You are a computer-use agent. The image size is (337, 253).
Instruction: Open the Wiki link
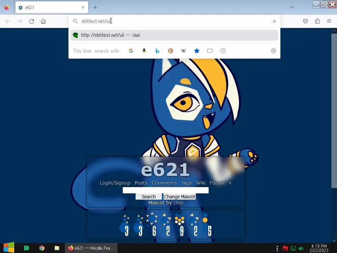200,183
